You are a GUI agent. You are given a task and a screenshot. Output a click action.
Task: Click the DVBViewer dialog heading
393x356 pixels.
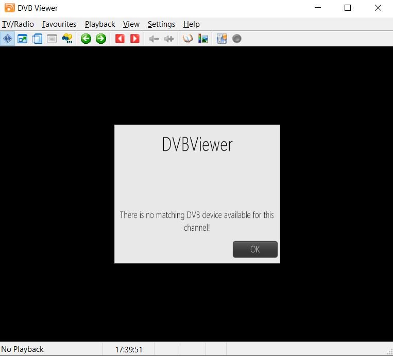click(197, 144)
